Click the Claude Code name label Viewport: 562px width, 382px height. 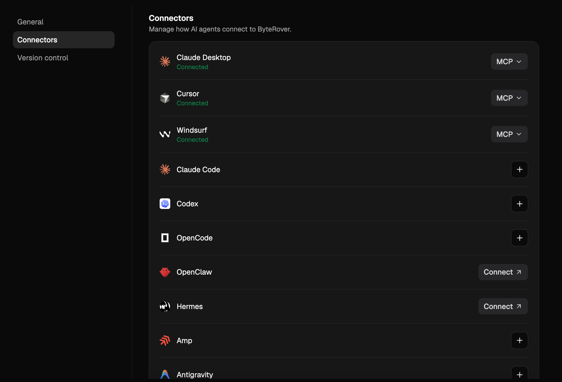click(x=198, y=170)
